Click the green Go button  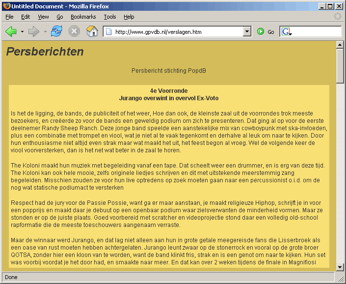point(266,32)
